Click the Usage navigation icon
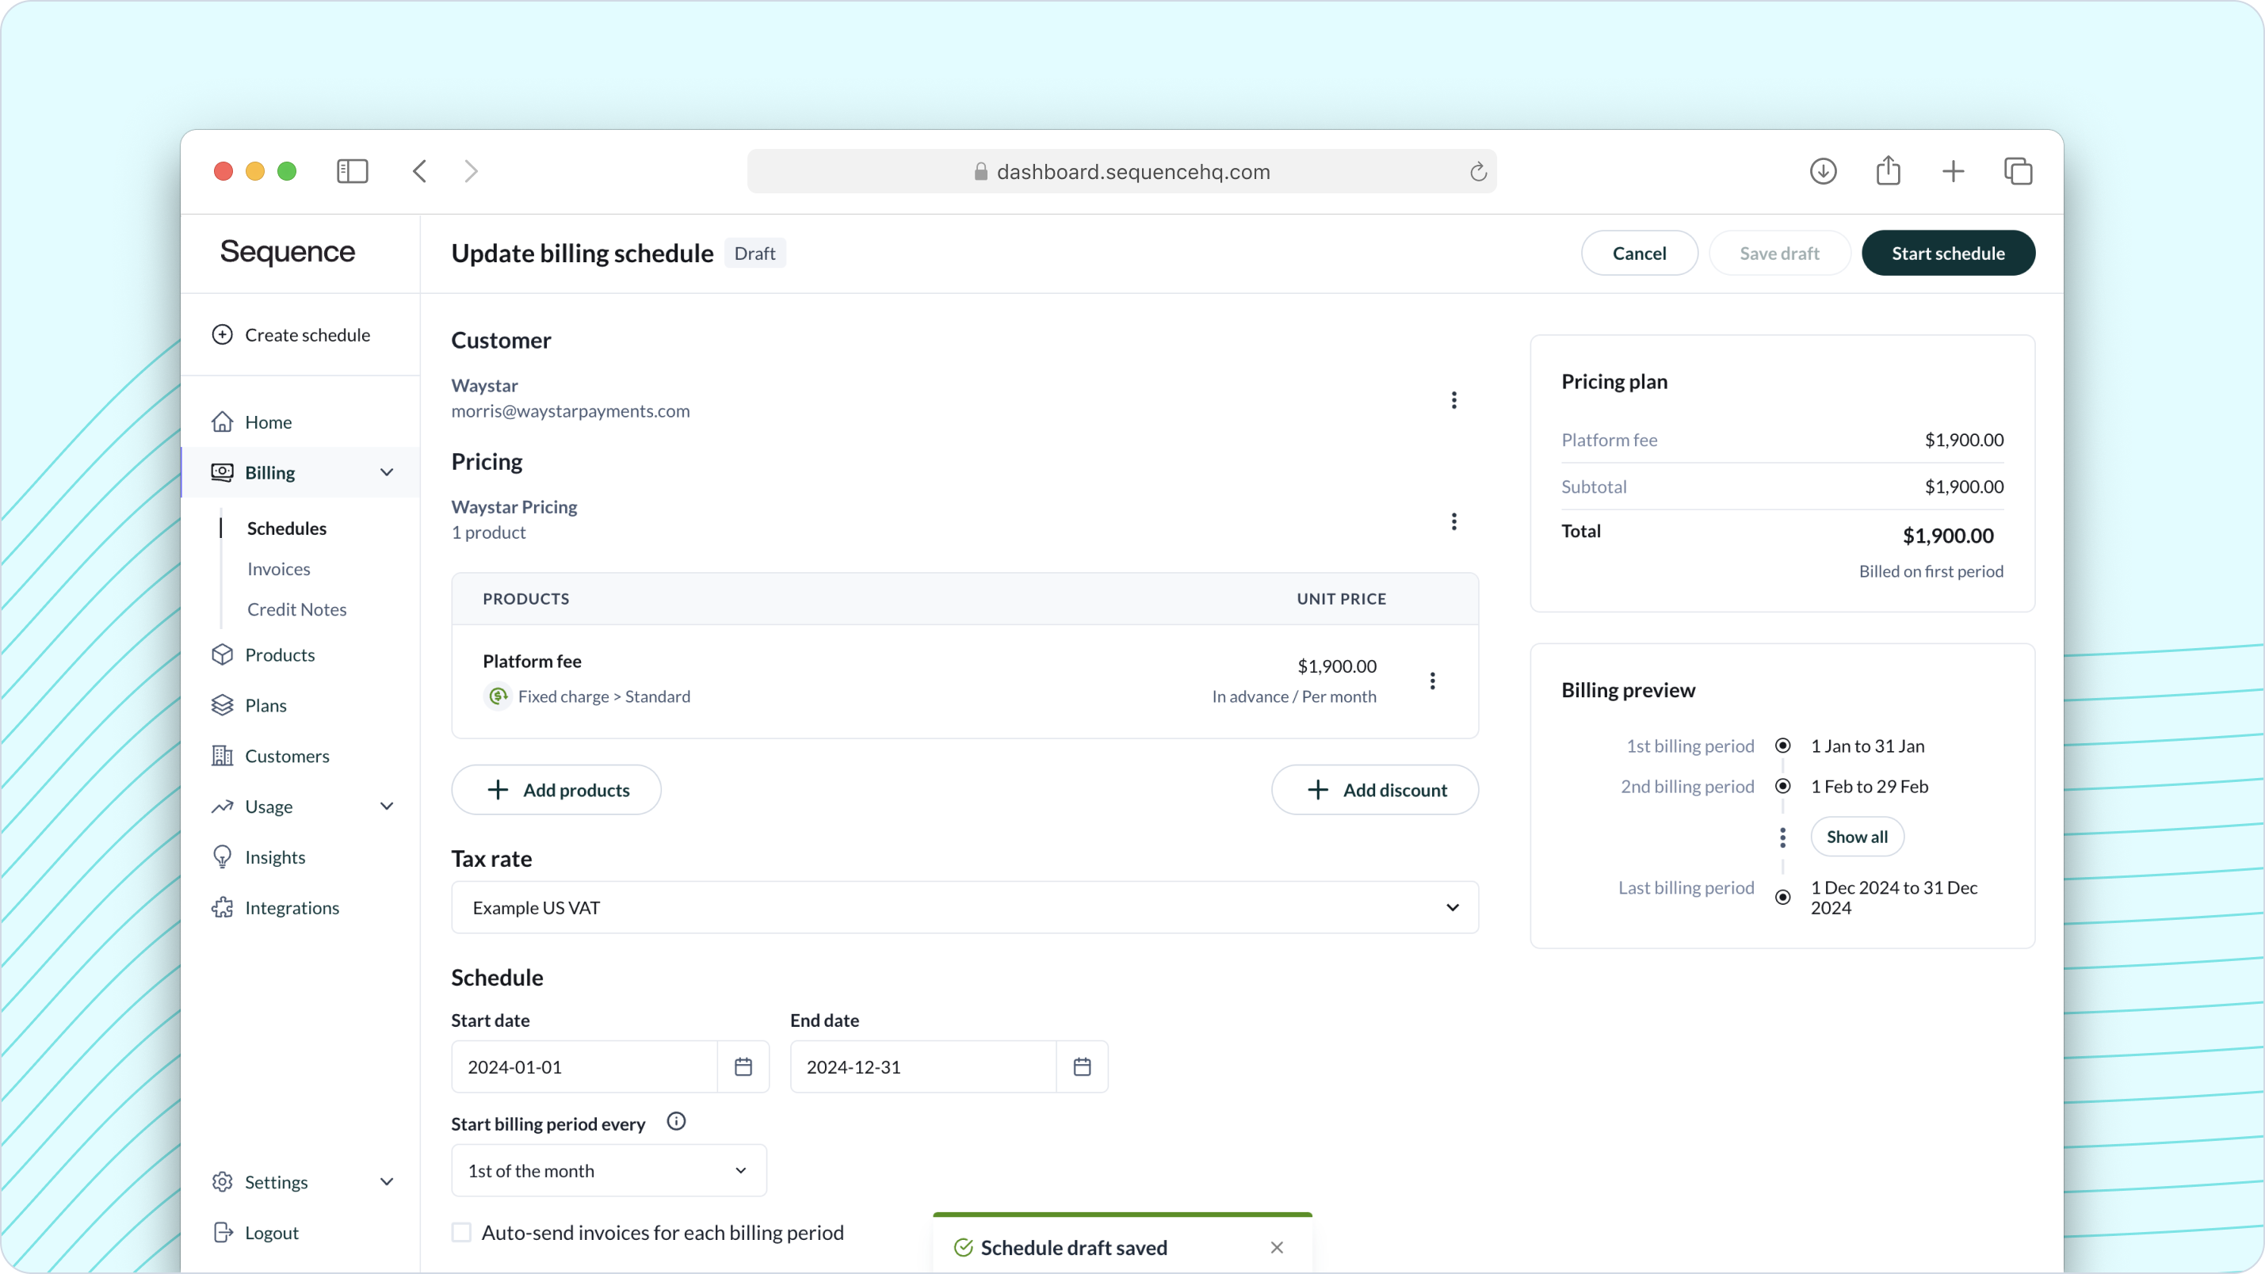This screenshot has width=2265, height=1274. point(223,806)
